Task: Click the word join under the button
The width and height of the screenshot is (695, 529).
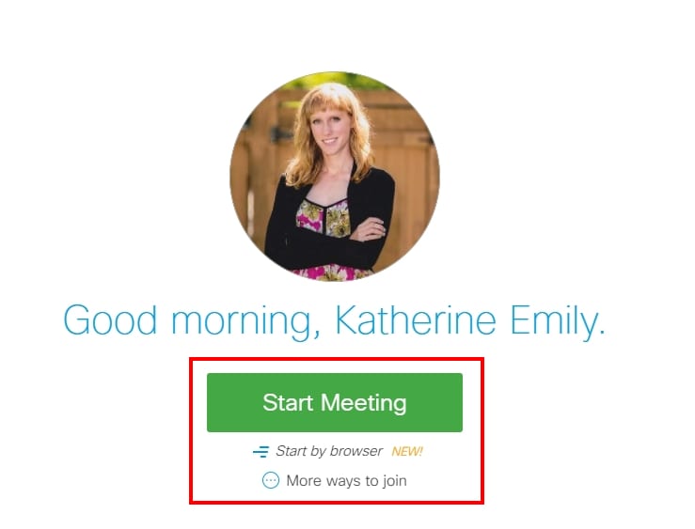Action: click(395, 481)
